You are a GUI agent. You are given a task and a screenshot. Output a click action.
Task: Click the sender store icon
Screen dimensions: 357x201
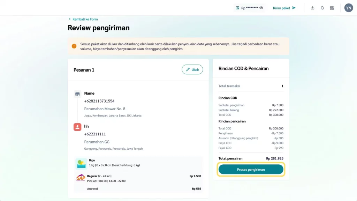pyautogui.click(x=77, y=94)
